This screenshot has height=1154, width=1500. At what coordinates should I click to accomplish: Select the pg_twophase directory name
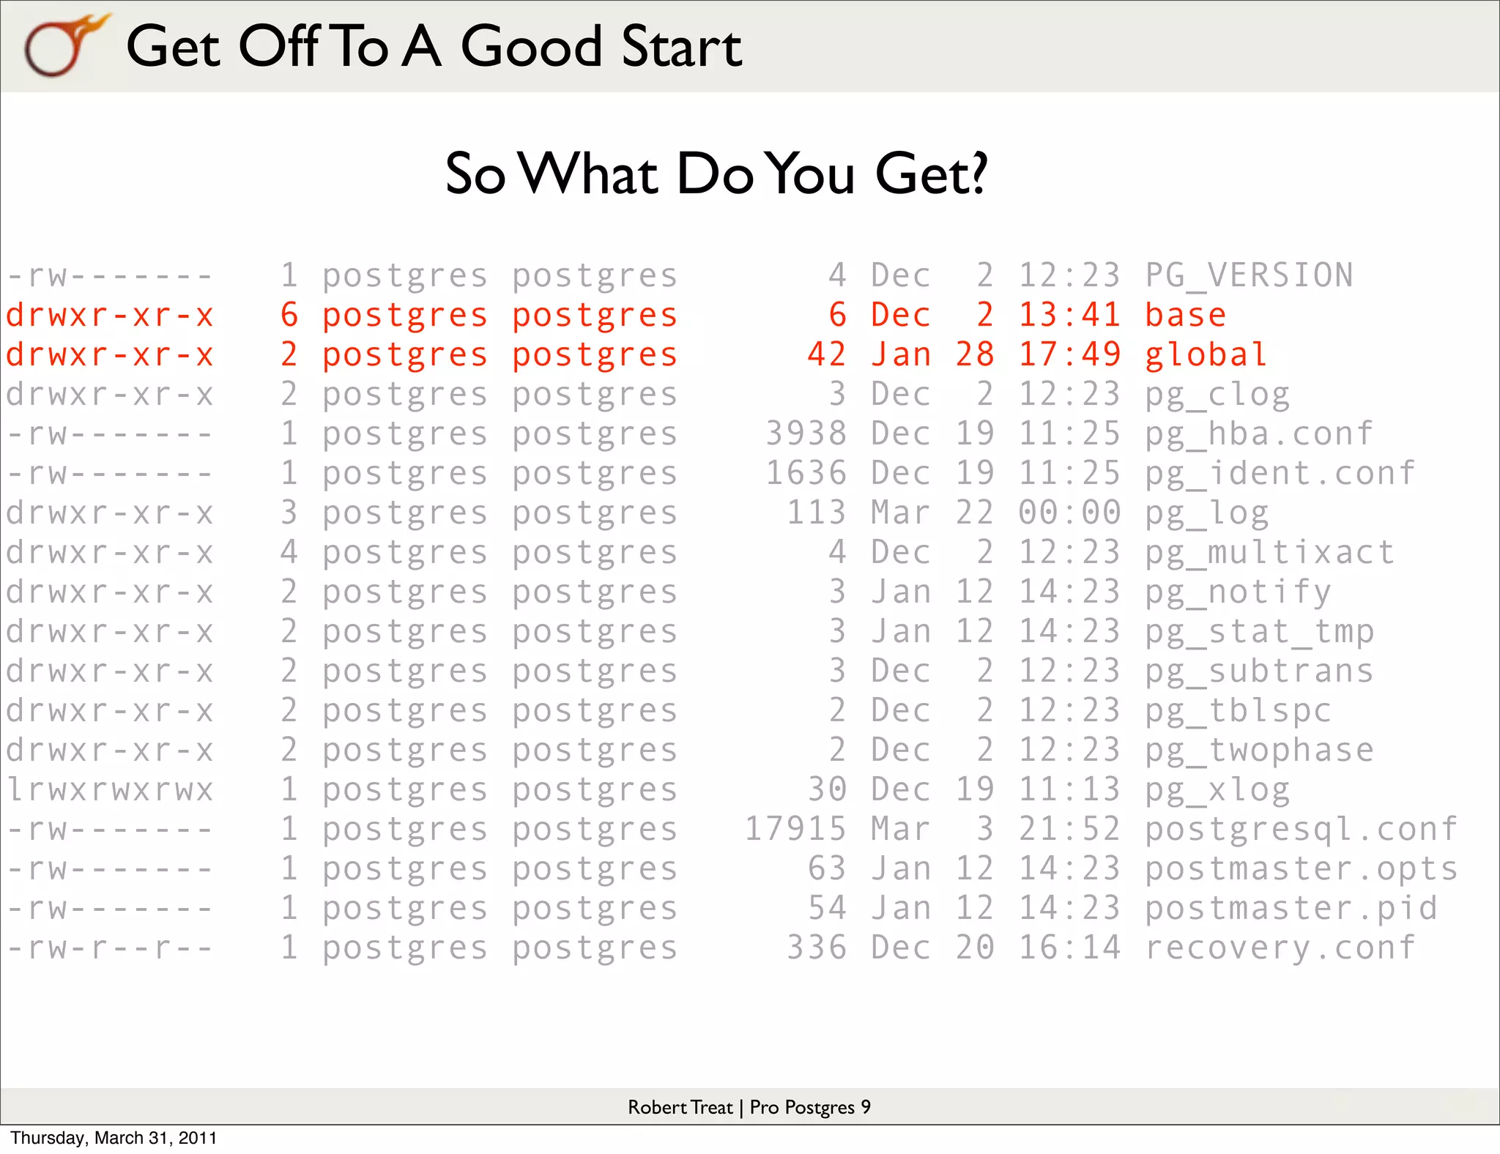click(x=1260, y=751)
